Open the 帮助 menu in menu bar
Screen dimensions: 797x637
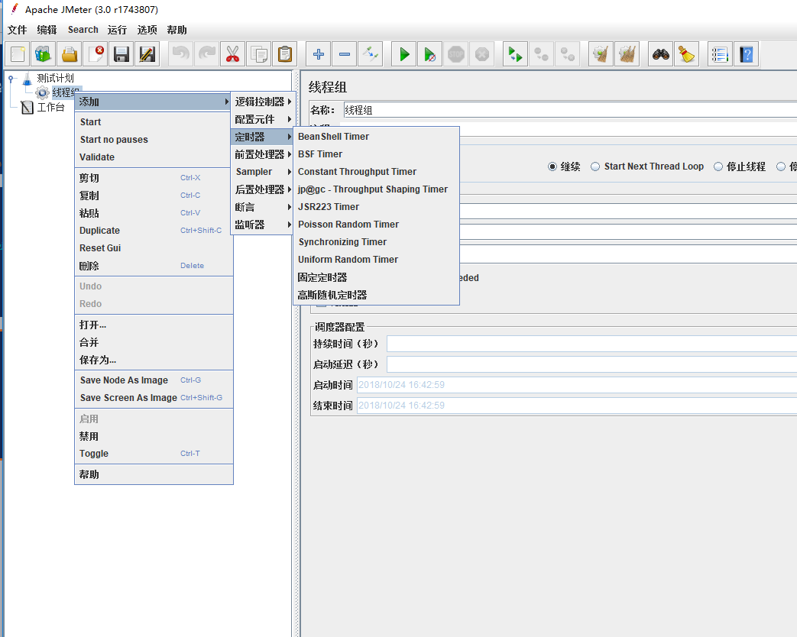[177, 30]
